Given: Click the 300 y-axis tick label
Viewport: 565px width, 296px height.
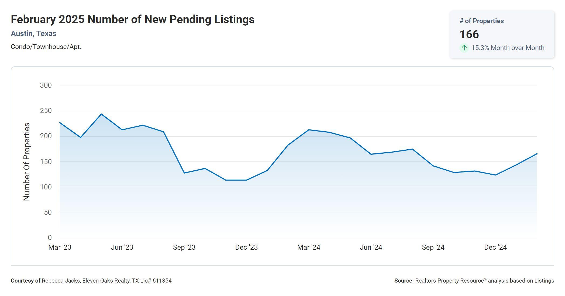Looking at the screenshot, I should (46, 86).
